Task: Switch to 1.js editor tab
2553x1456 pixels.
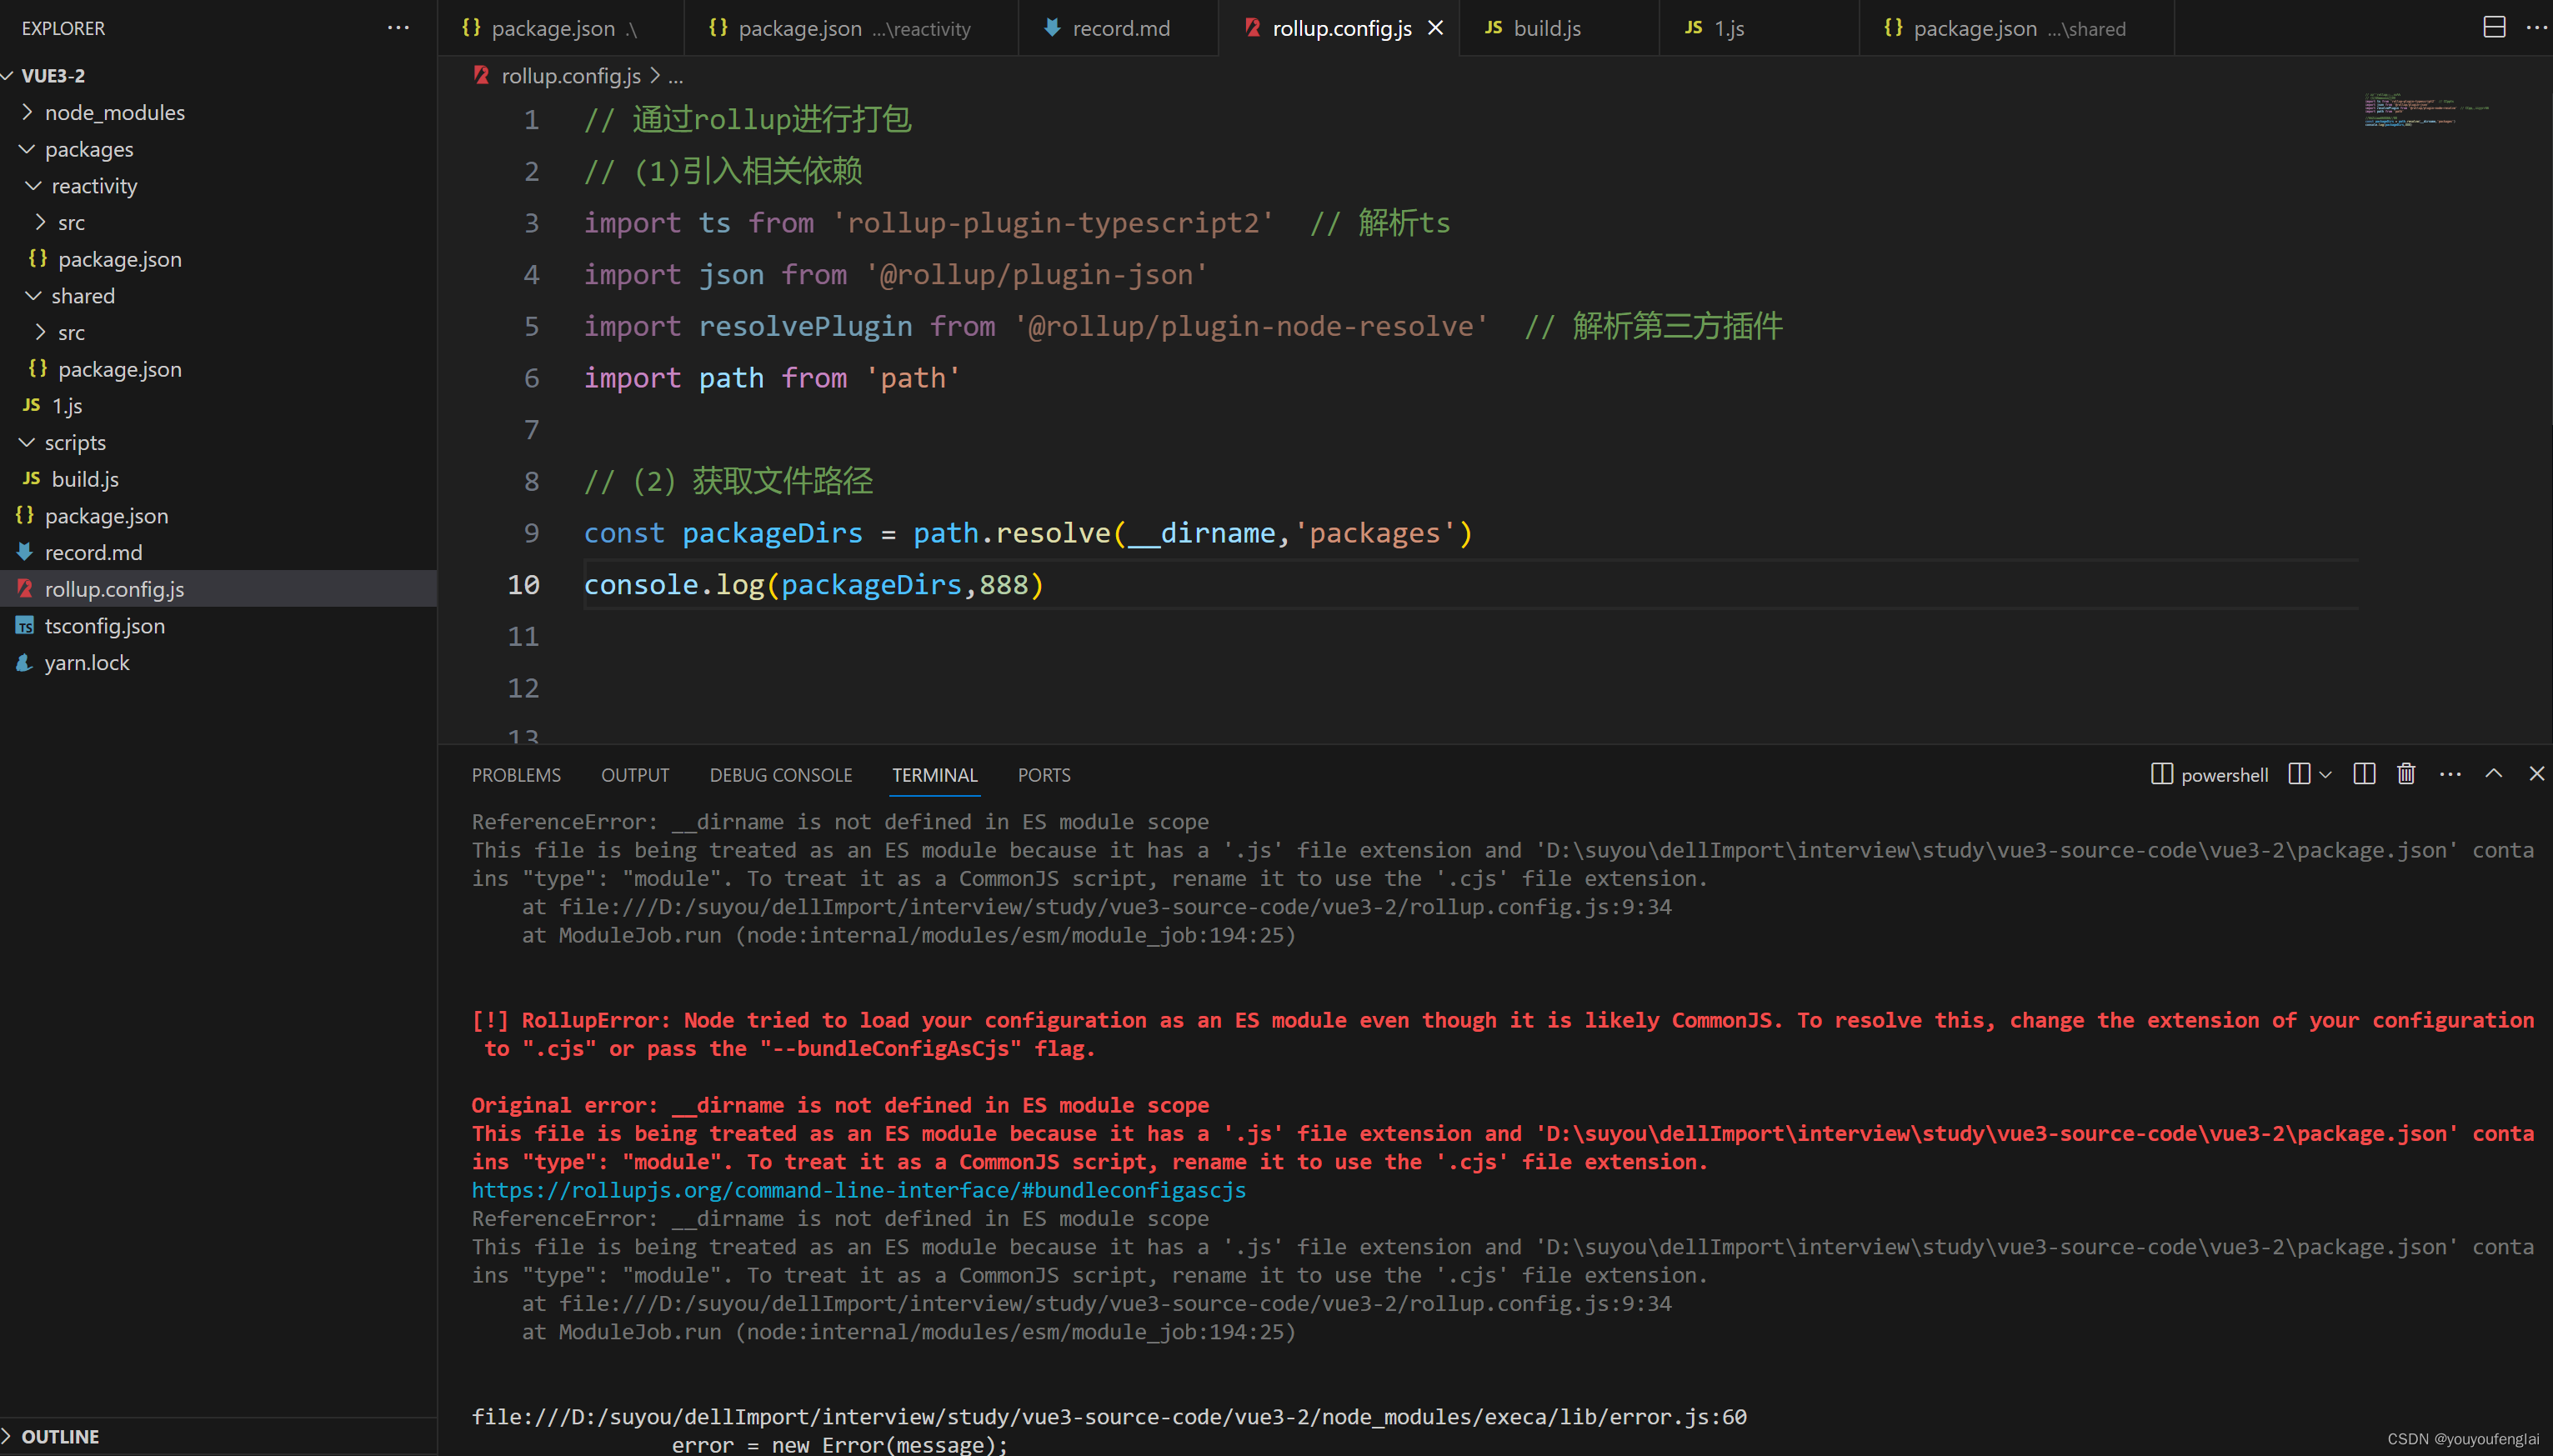Action: (1758, 28)
